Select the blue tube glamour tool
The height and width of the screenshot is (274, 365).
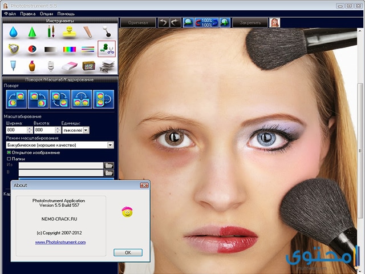[x=13, y=66]
